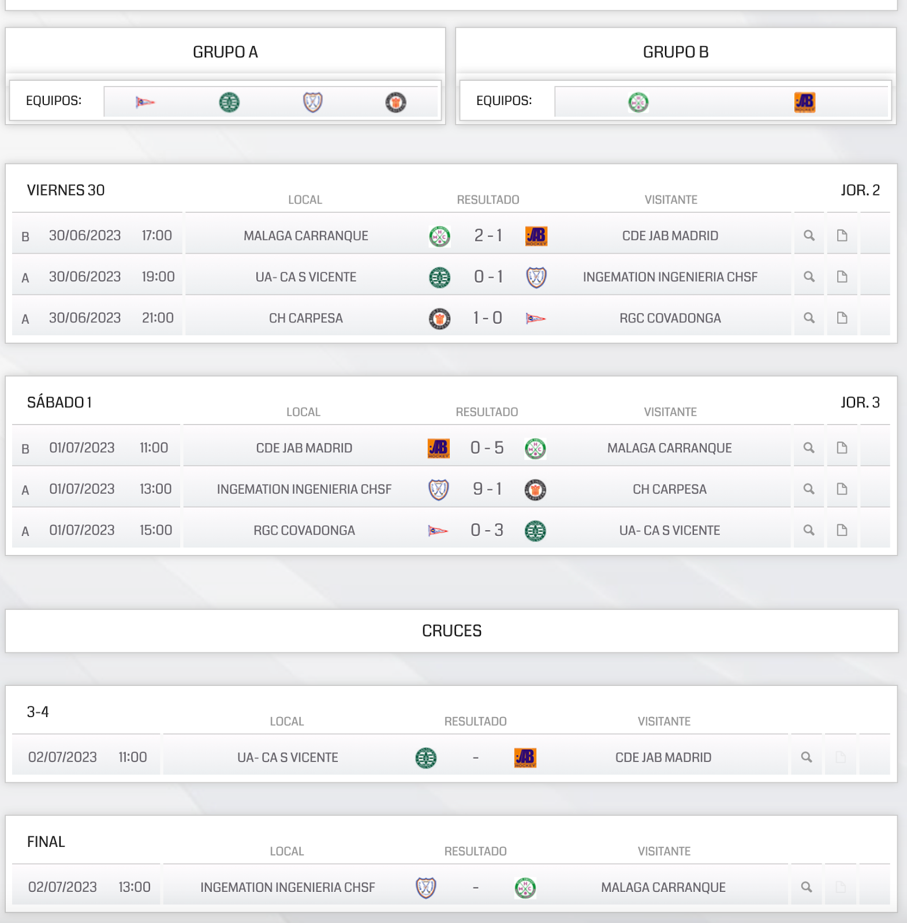The width and height of the screenshot is (907, 923).
Task: Select the GRUPO B header
Action: point(675,52)
